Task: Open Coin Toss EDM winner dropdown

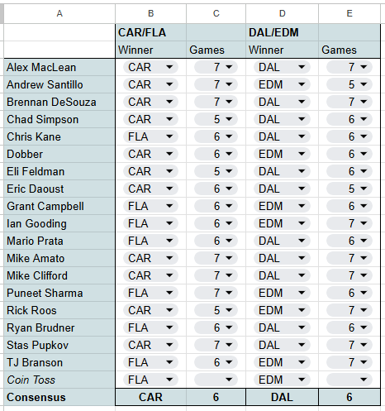Action: pos(282,380)
